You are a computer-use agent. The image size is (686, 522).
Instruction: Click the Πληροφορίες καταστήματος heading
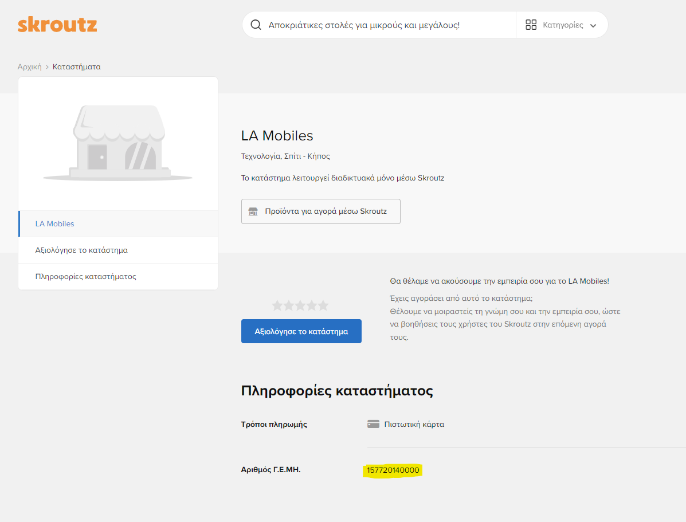tap(337, 390)
